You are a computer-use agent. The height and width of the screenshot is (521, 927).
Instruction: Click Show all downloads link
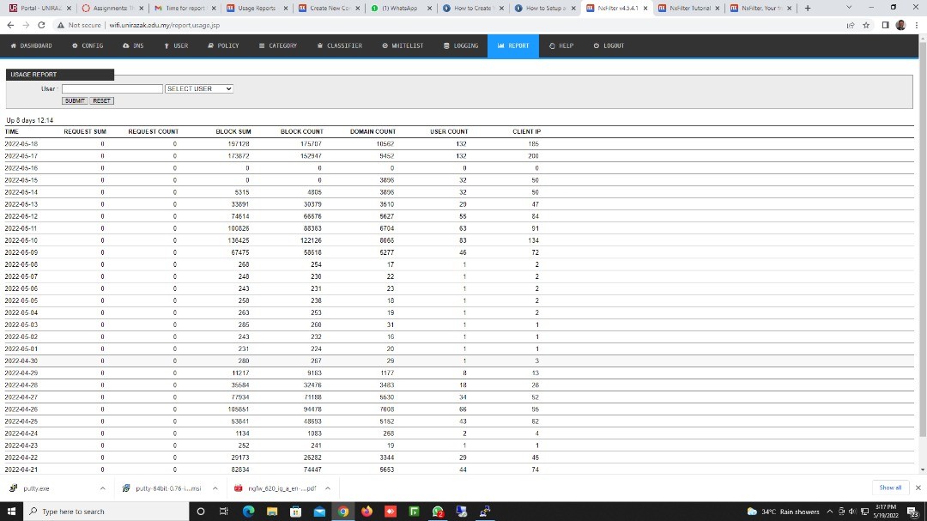[890, 488]
